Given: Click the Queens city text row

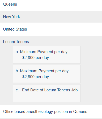Looking at the screenshot, I should click(51, 4).
